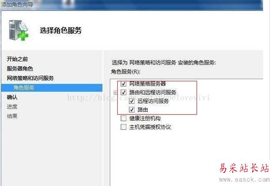Click 添加角色向导 title bar
Viewport: 270px width, 186px height.
click(132, 5)
